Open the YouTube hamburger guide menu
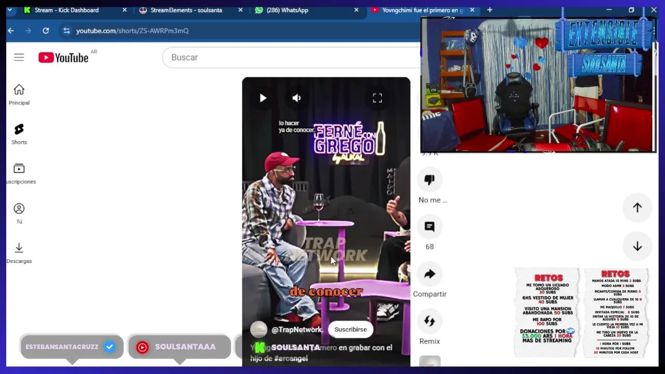This screenshot has width=665, height=374. 19,57
